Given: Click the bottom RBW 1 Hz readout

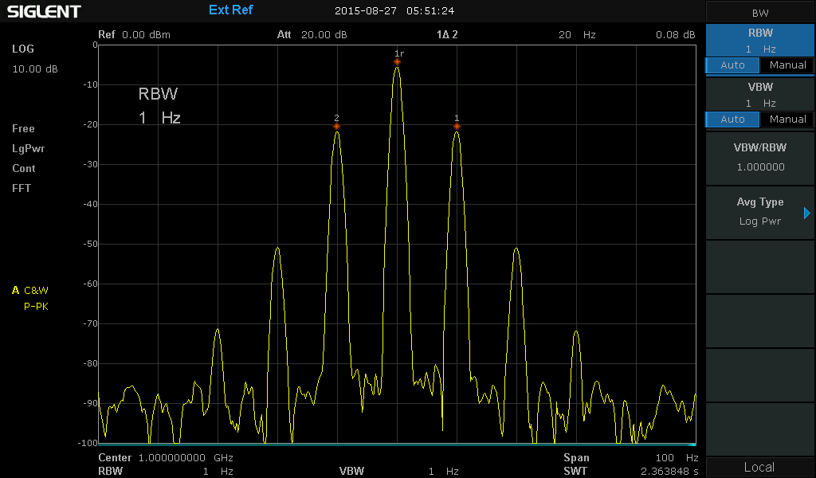Looking at the screenshot, I should point(166,472).
